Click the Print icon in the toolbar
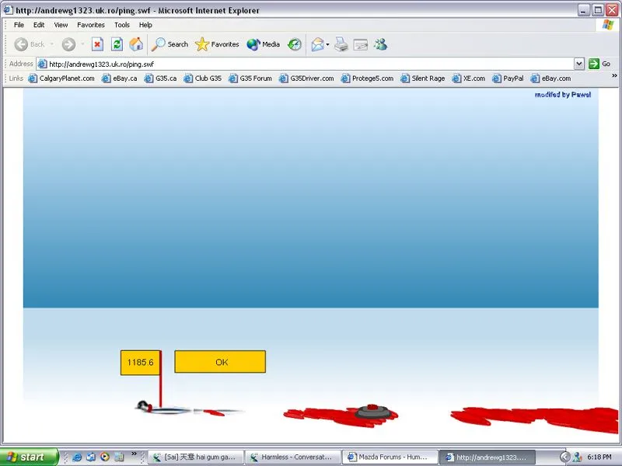The height and width of the screenshot is (466, 622). tap(341, 44)
